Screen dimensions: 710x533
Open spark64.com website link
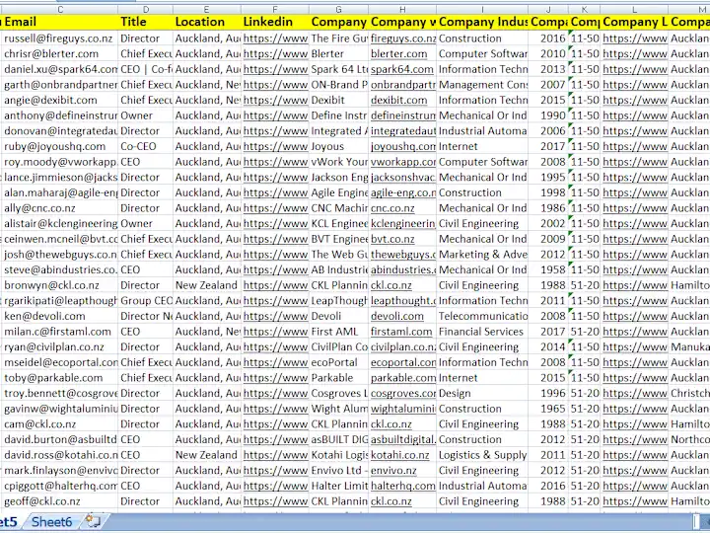point(401,69)
